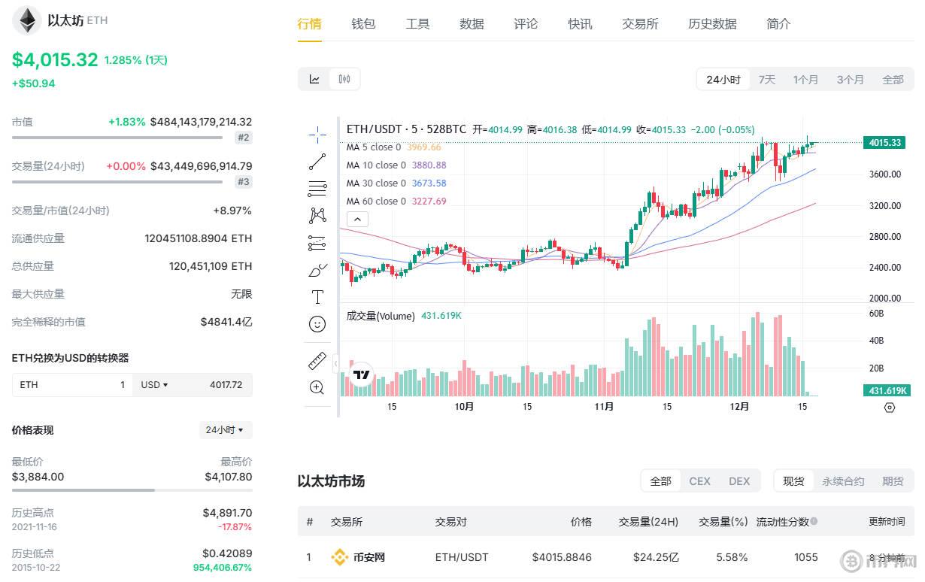Collapse the MA indicator legend
The height and width of the screenshot is (582, 925).
tap(358, 220)
